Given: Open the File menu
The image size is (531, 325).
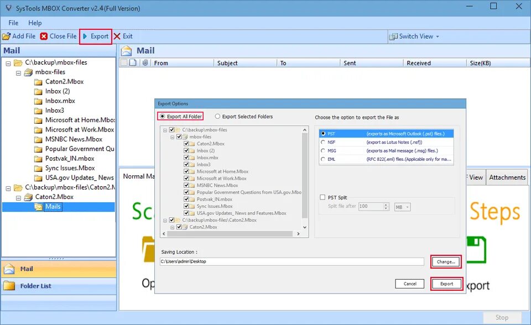Looking at the screenshot, I should pos(13,23).
